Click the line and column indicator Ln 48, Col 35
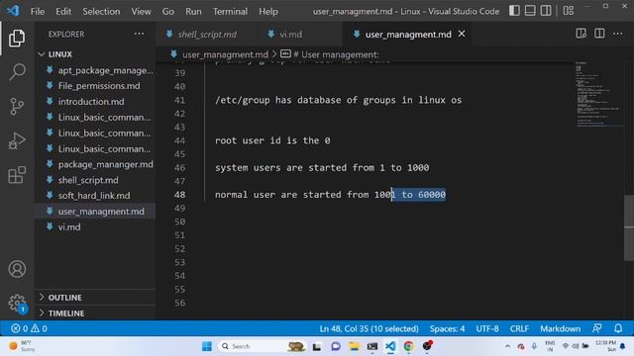The width and height of the screenshot is (634, 356). tap(369, 328)
